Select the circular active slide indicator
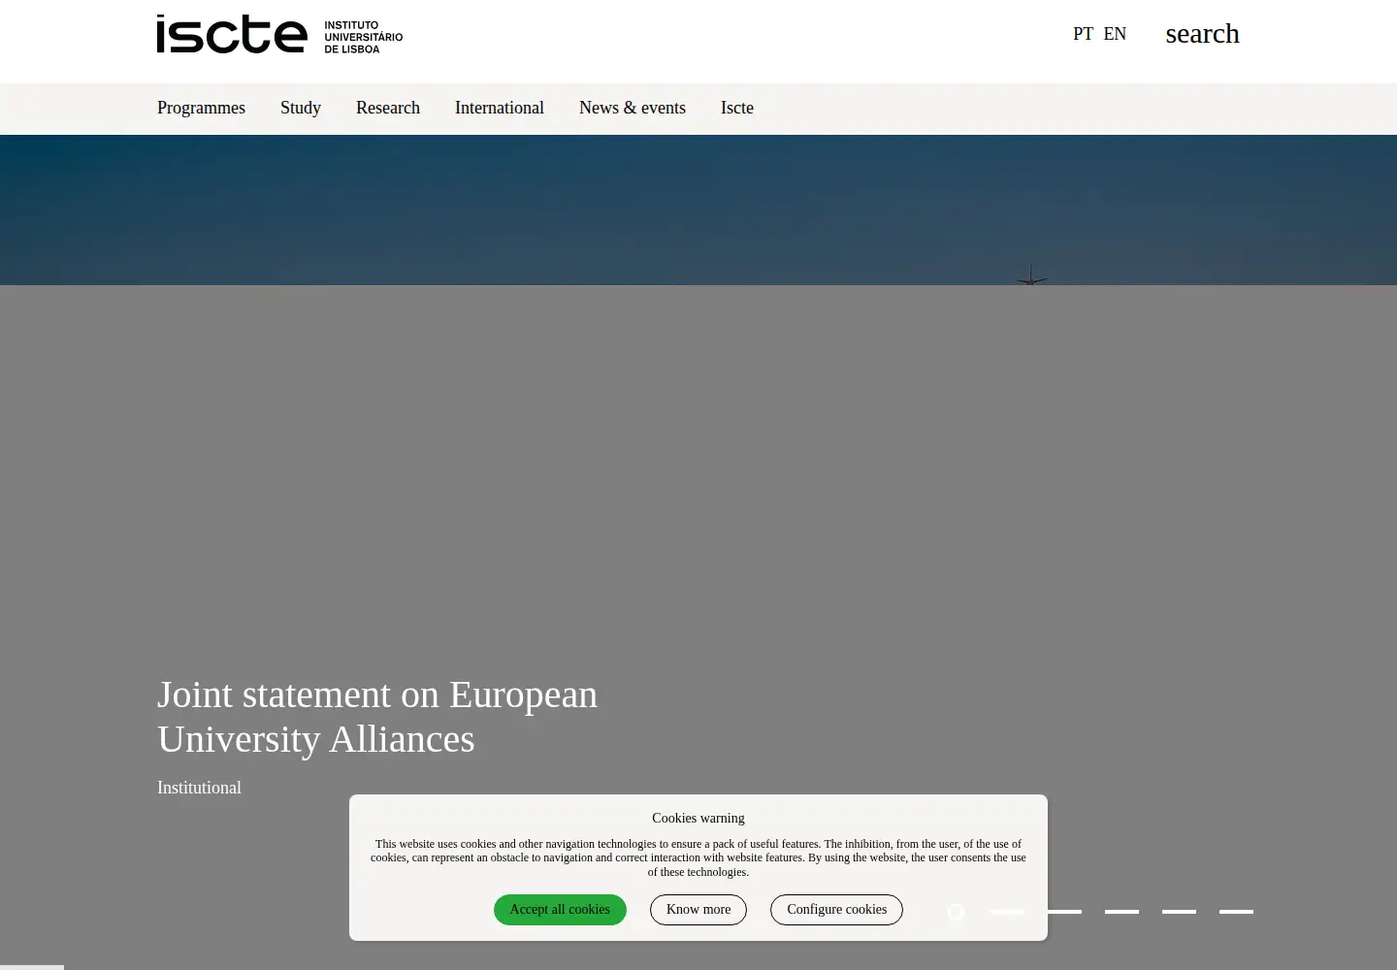1397x970 pixels. 956,912
